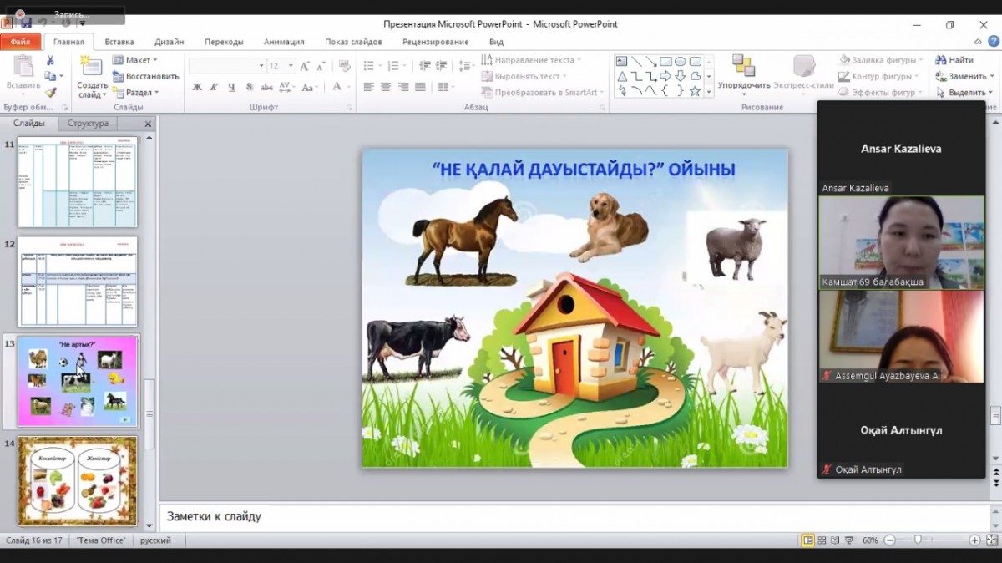Viewport: 1002px width, 563px height.
Task: Click the Найти find button
Action: [x=954, y=60]
